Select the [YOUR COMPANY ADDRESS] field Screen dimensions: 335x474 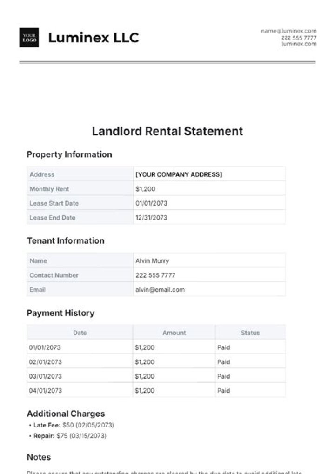click(179, 174)
